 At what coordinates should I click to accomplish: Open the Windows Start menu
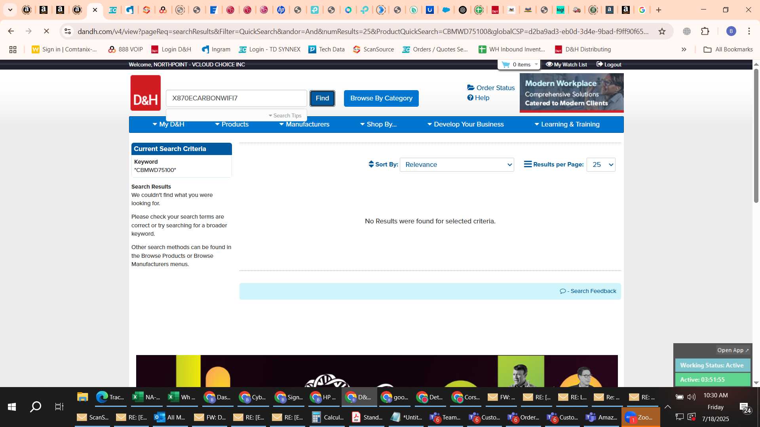(12, 406)
